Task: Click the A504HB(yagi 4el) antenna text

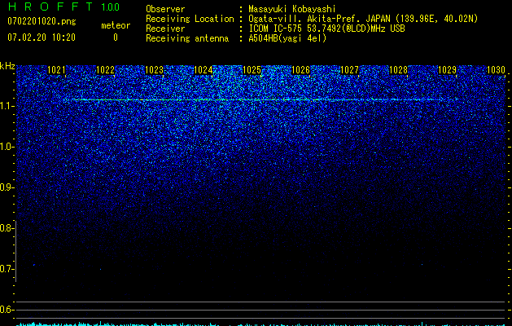Action: coord(287,39)
